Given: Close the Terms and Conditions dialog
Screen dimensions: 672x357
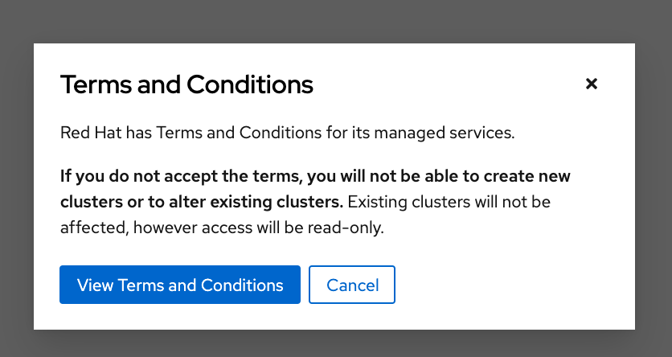Looking at the screenshot, I should pos(592,84).
